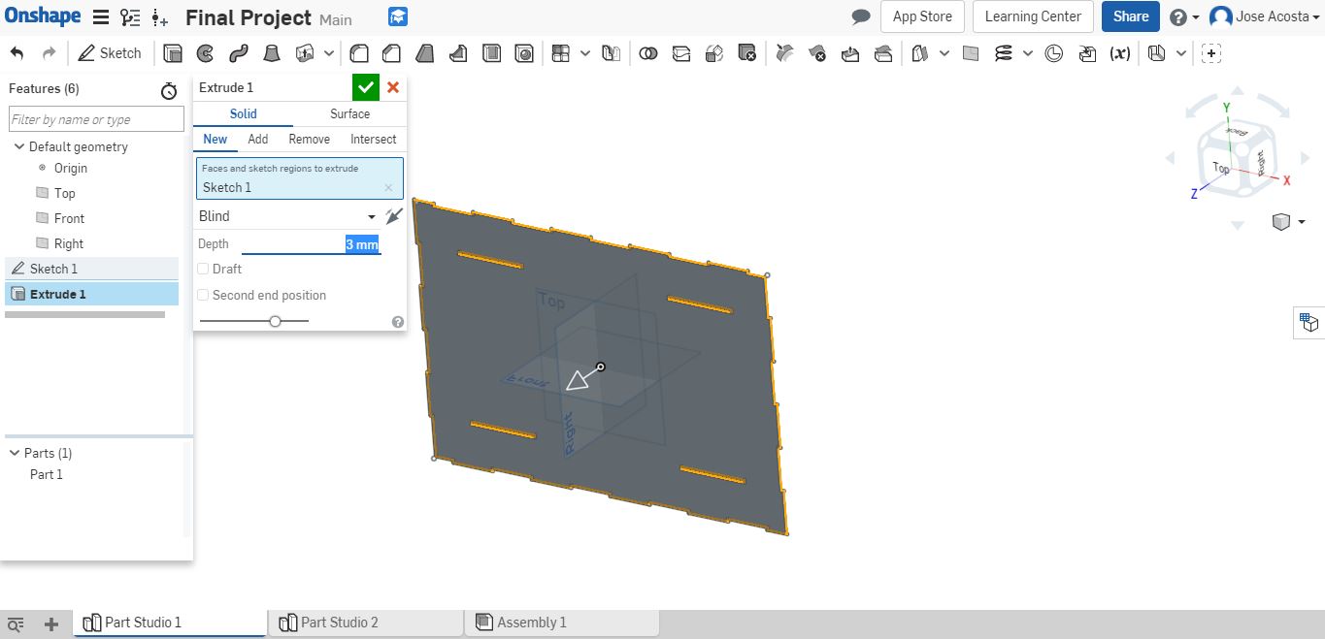Open Extrude dialog help question mark
This screenshot has width=1325, height=639.
(x=397, y=322)
